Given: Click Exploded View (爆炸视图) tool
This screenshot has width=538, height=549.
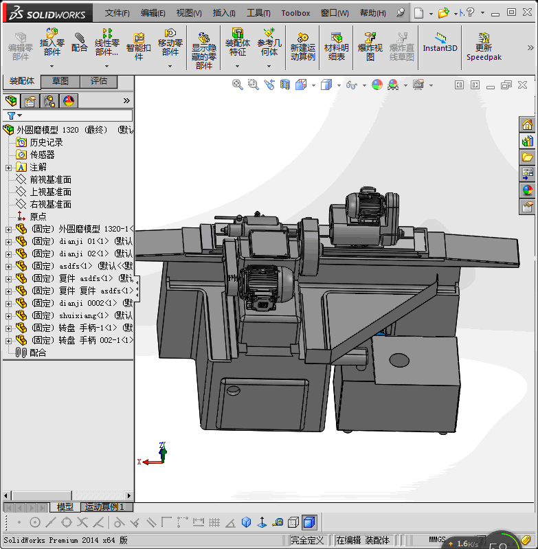Looking at the screenshot, I should (x=370, y=47).
